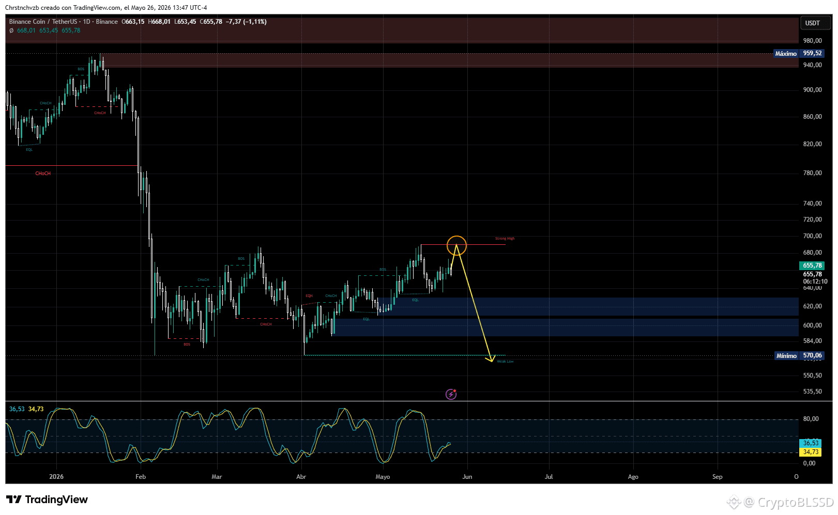Click the 959,52 maximum price tag

coord(812,53)
